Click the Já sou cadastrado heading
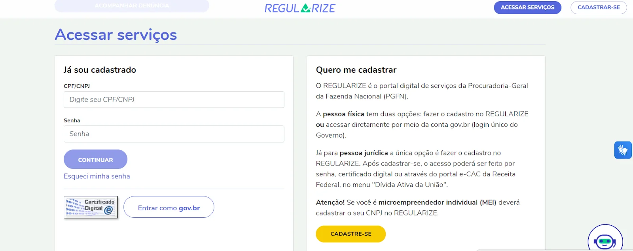 point(100,70)
